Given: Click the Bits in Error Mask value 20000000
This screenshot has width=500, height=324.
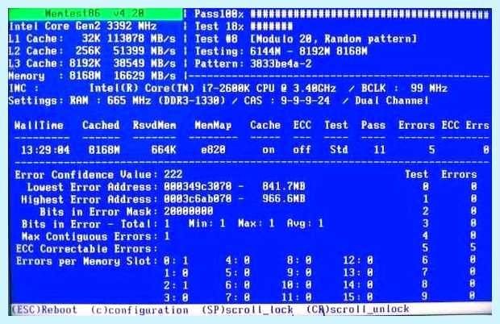Looking at the screenshot, I should pyautogui.click(x=189, y=211).
